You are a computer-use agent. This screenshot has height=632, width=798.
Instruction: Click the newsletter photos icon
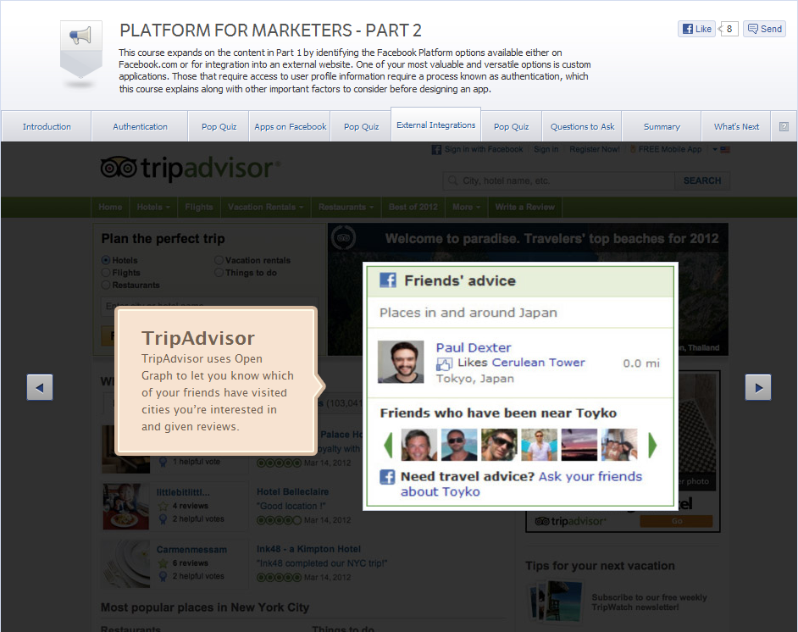pyautogui.click(x=556, y=602)
